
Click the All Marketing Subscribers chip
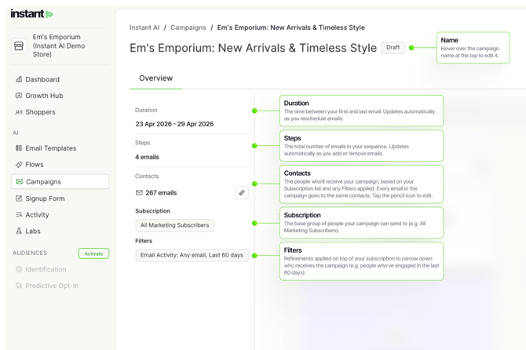[x=174, y=225]
